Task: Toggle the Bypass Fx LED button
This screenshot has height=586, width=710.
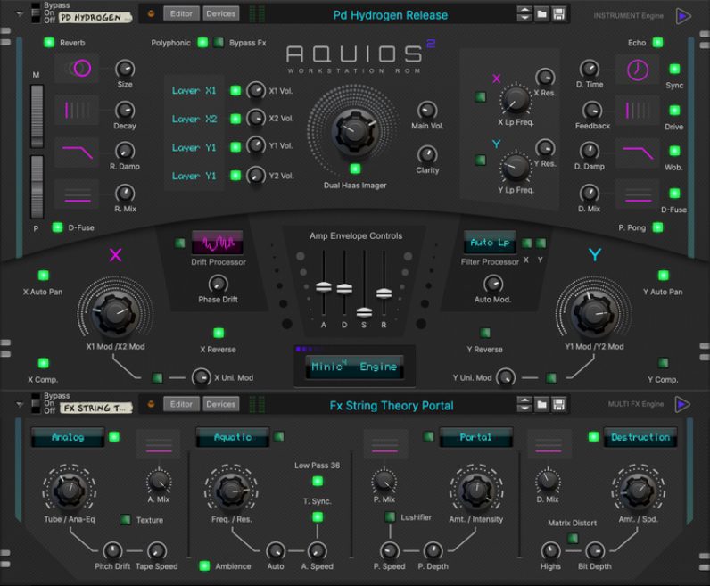Action: [x=219, y=43]
